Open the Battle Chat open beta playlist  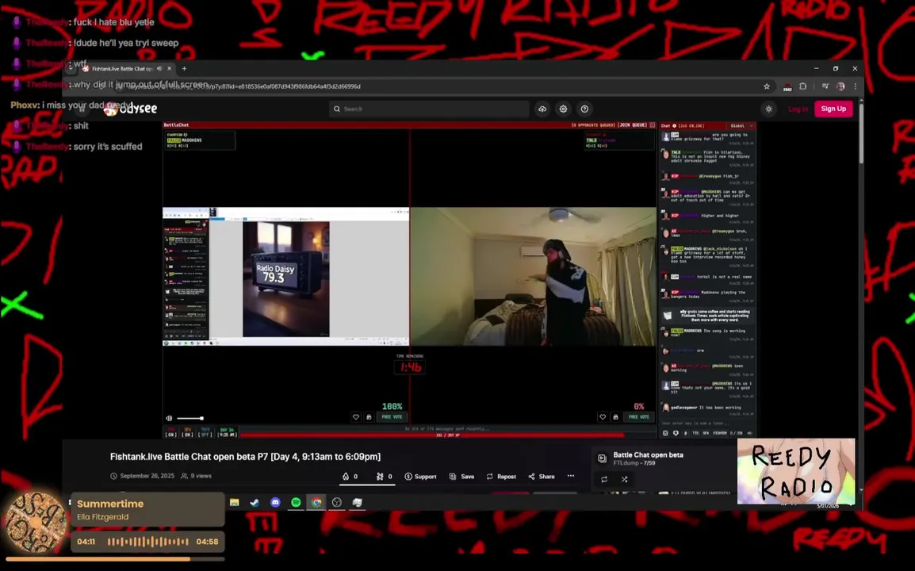click(x=648, y=454)
